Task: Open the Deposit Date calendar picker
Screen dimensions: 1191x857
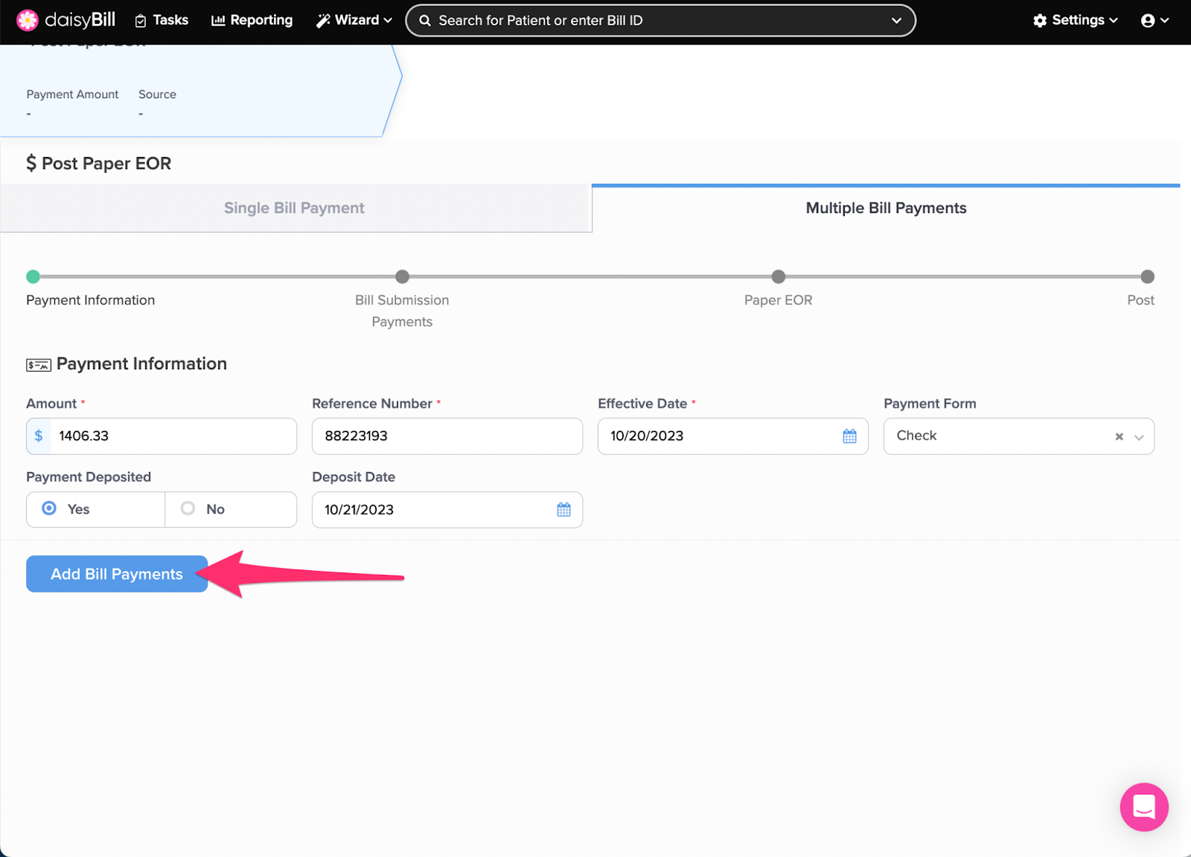Action: (563, 510)
